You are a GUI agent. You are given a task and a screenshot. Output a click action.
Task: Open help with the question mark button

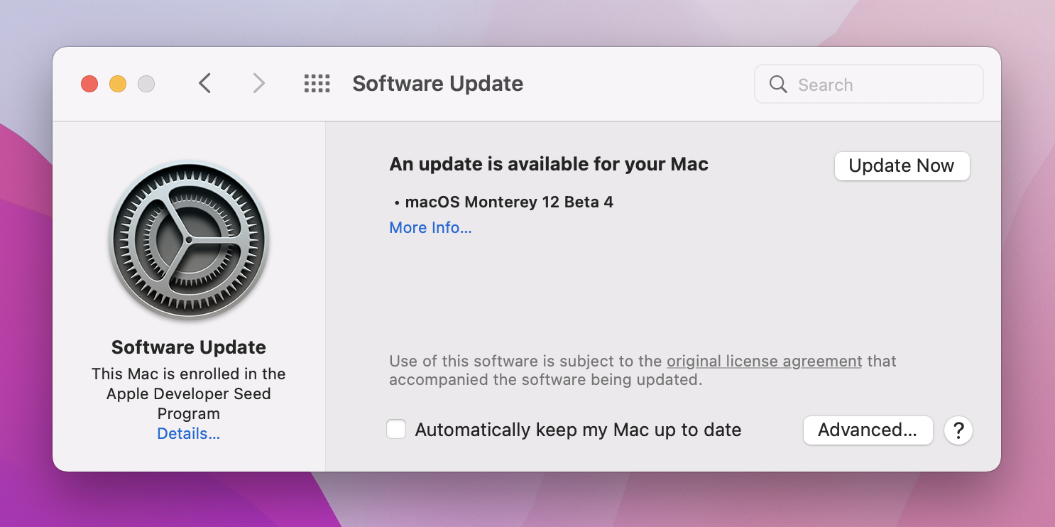pos(958,430)
